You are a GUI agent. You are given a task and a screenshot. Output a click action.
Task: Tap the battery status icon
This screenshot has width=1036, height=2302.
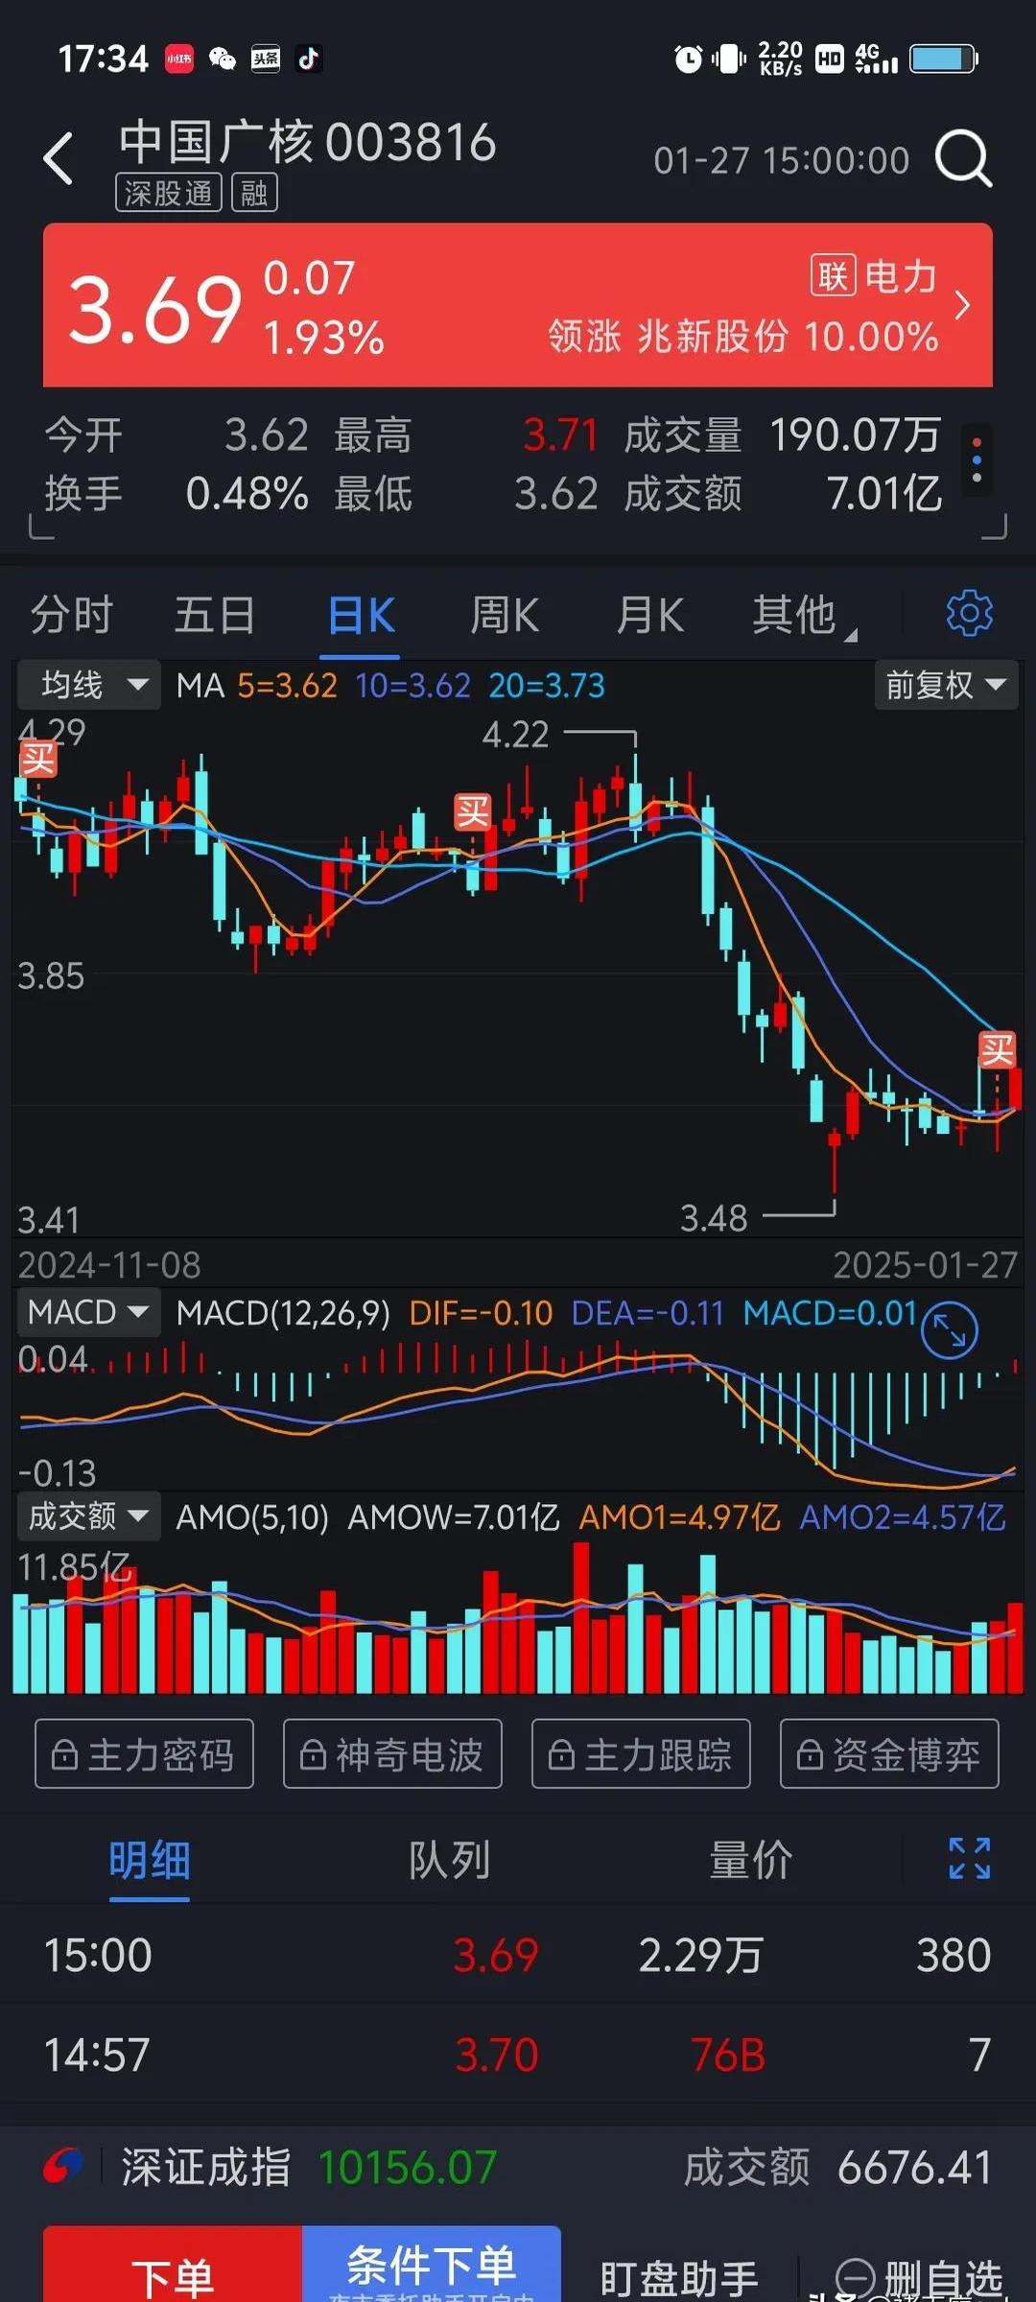tap(944, 59)
